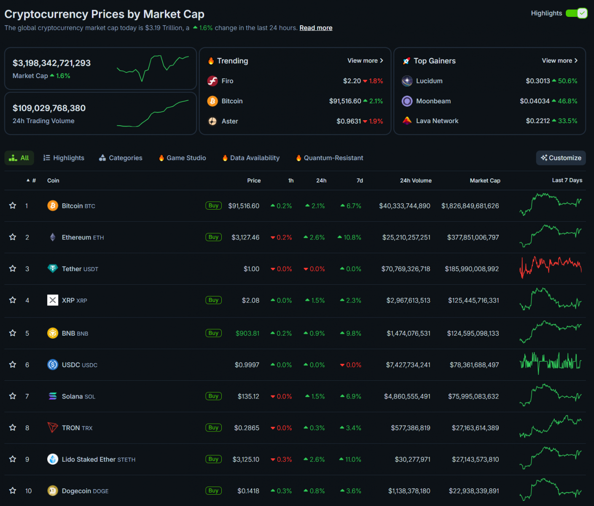Switch to the Categories tab

point(121,158)
